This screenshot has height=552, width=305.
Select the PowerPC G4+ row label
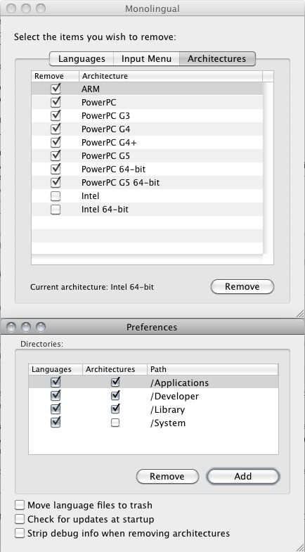pos(109,143)
